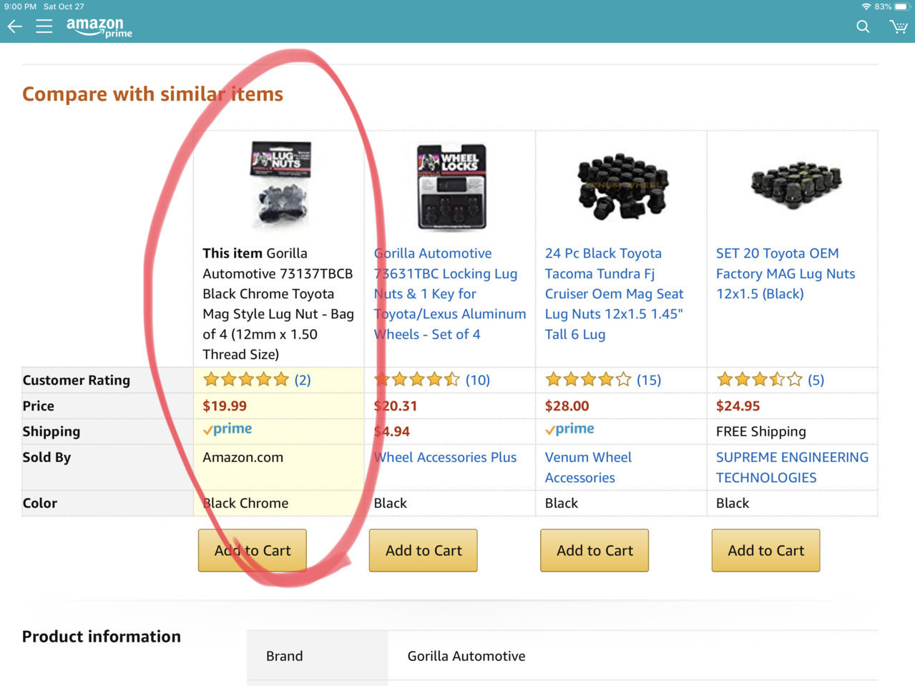Image resolution: width=915 pixels, height=686 pixels.
Task: Open SET 20 Toyota OEM lug nuts image
Action: (796, 184)
